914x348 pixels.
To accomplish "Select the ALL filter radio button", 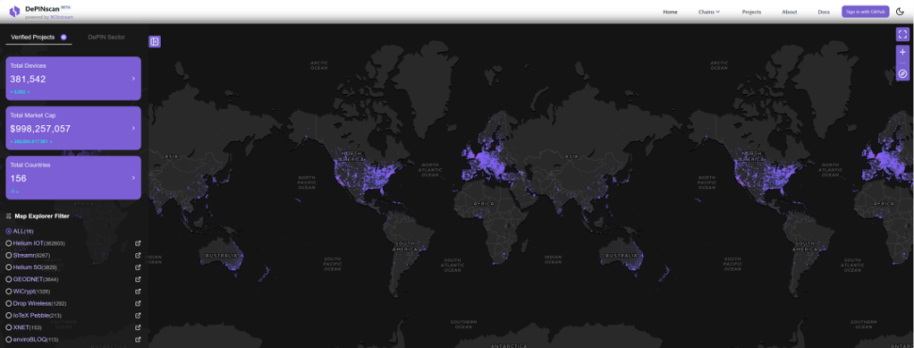I will pos(8,231).
